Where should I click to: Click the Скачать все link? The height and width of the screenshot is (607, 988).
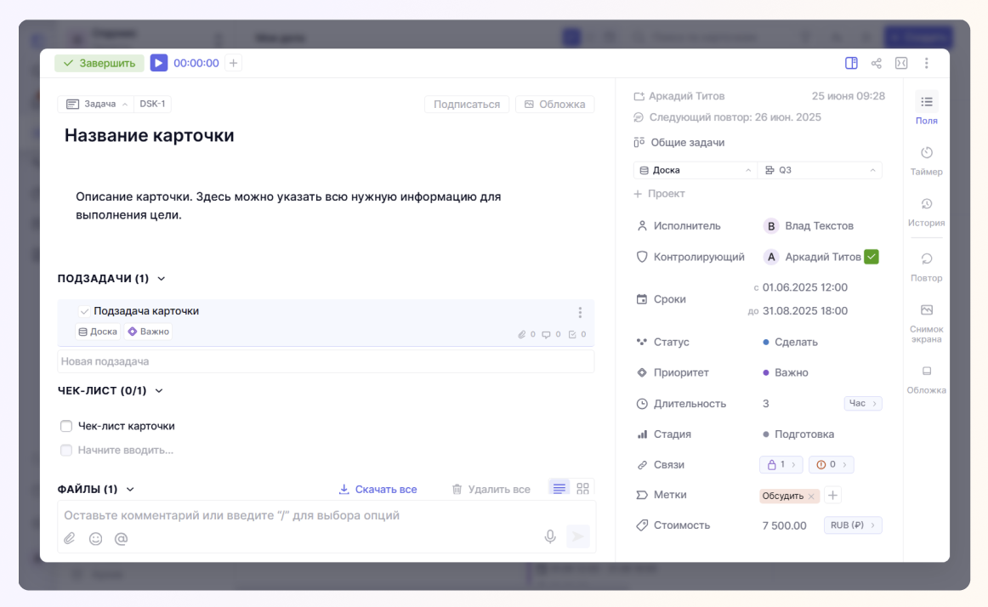coord(378,489)
